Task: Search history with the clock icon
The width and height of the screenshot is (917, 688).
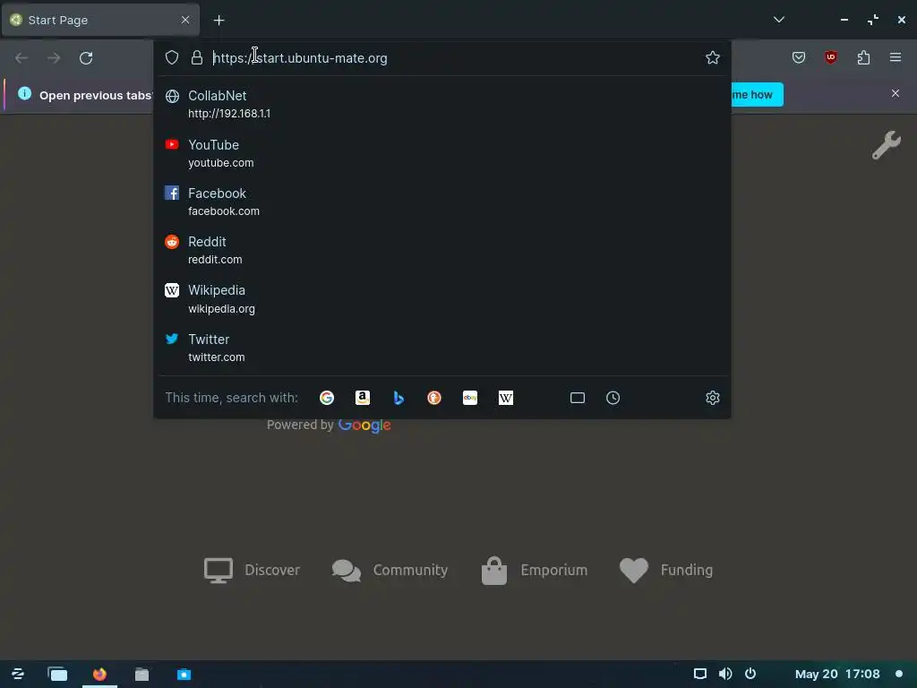Action: tap(613, 398)
